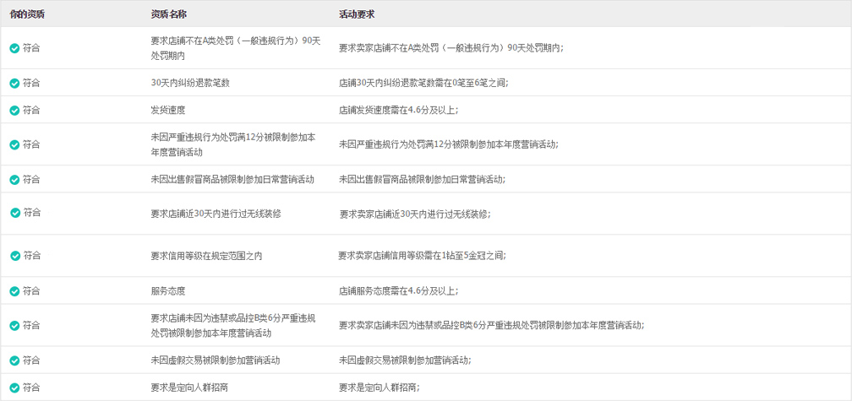
Task: Click the 资质名称 column header
Action: coord(168,14)
